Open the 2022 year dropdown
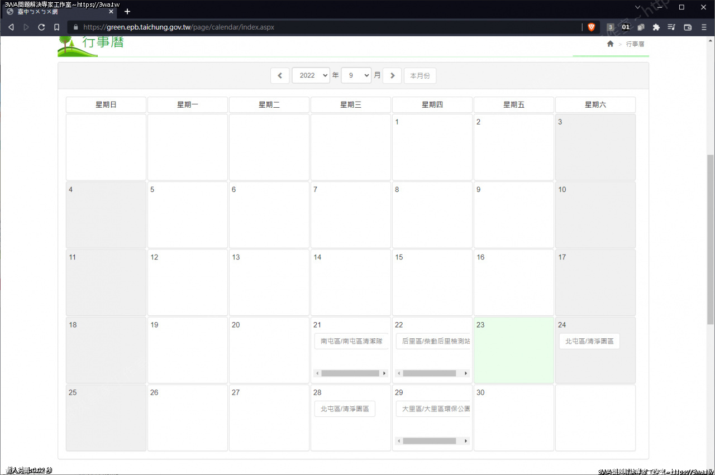Image resolution: width=715 pixels, height=475 pixels. (311, 75)
